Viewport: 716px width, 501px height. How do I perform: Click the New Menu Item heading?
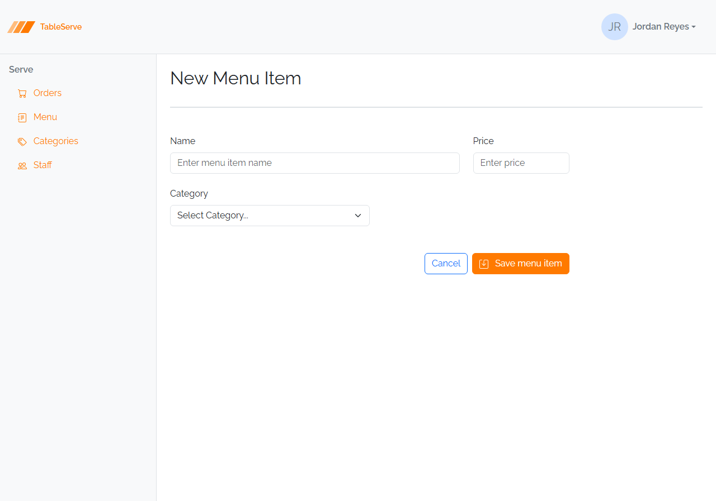tap(235, 78)
